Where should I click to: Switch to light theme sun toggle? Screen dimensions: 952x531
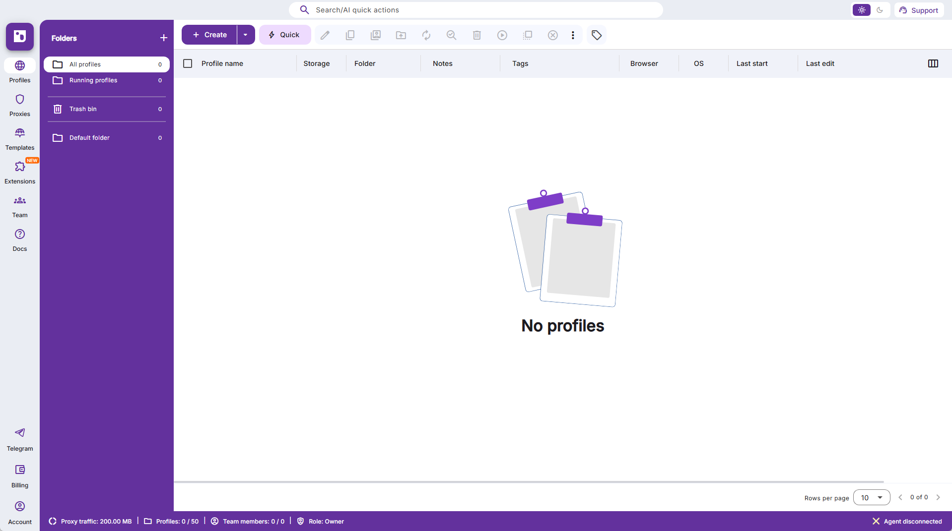(862, 10)
